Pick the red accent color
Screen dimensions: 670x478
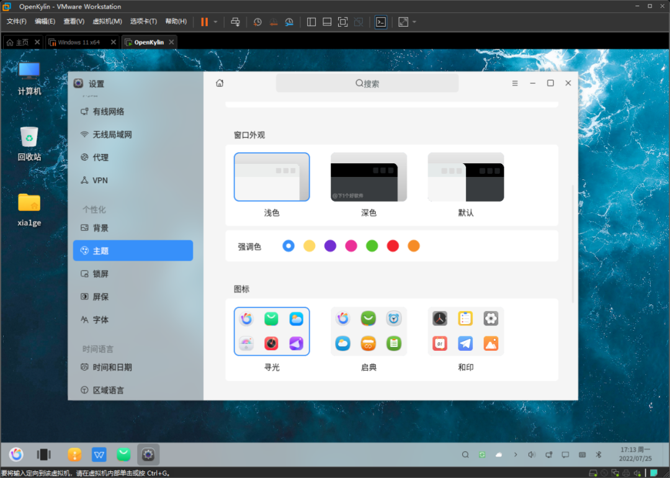[393, 246]
